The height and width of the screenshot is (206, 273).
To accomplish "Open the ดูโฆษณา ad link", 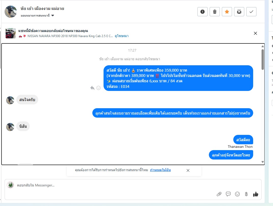I will point(122,36).
